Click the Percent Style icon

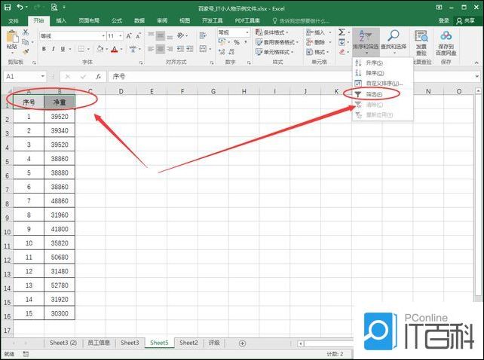(x=237, y=42)
